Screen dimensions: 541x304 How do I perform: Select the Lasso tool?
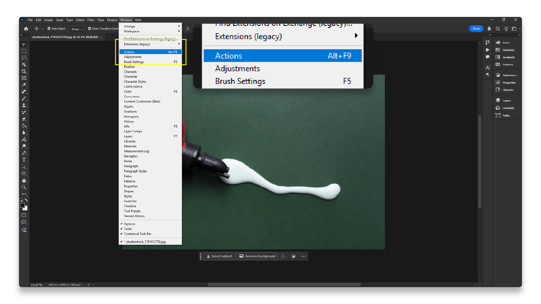click(24, 58)
